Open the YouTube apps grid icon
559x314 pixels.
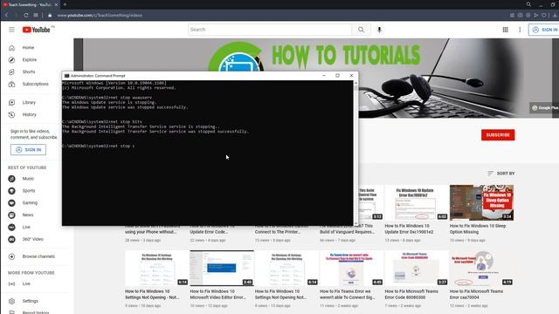(505, 30)
